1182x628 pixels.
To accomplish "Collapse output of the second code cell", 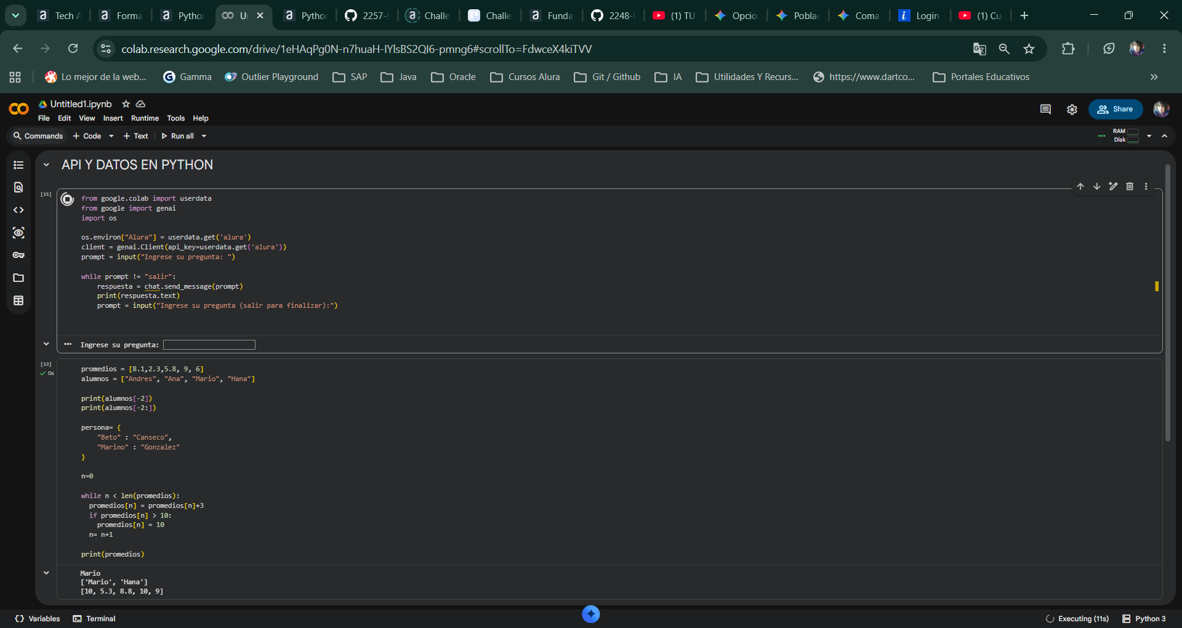I will (x=46, y=573).
